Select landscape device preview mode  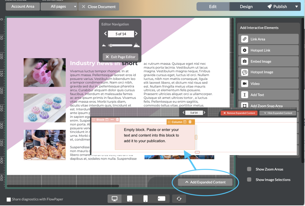click(x=161, y=199)
